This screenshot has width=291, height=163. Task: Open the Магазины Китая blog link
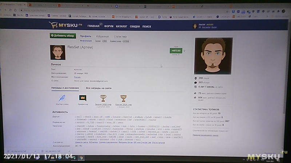point(125,142)
